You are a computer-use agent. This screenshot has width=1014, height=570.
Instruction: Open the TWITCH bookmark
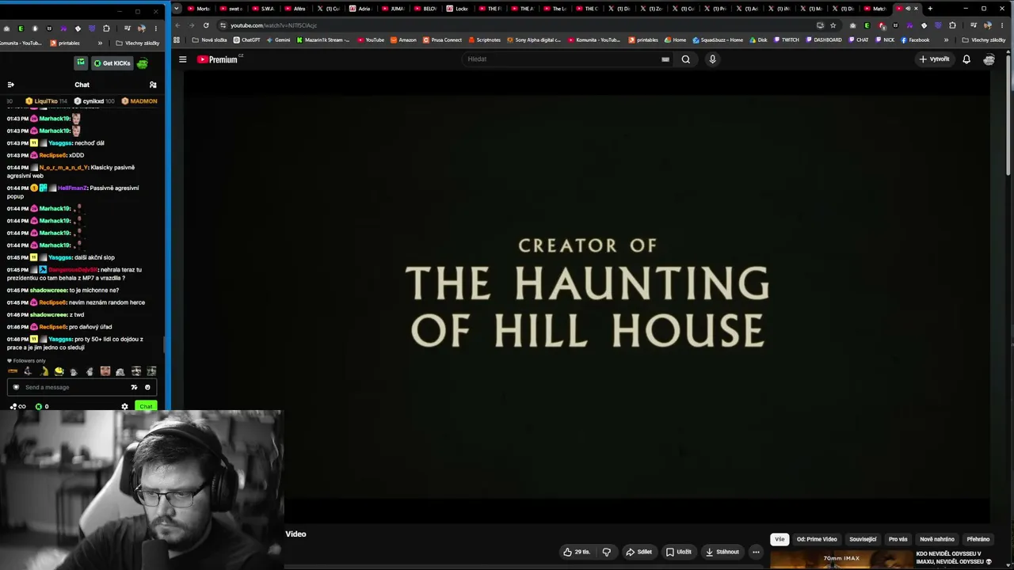pyautogui.click(x=787, y=40)
